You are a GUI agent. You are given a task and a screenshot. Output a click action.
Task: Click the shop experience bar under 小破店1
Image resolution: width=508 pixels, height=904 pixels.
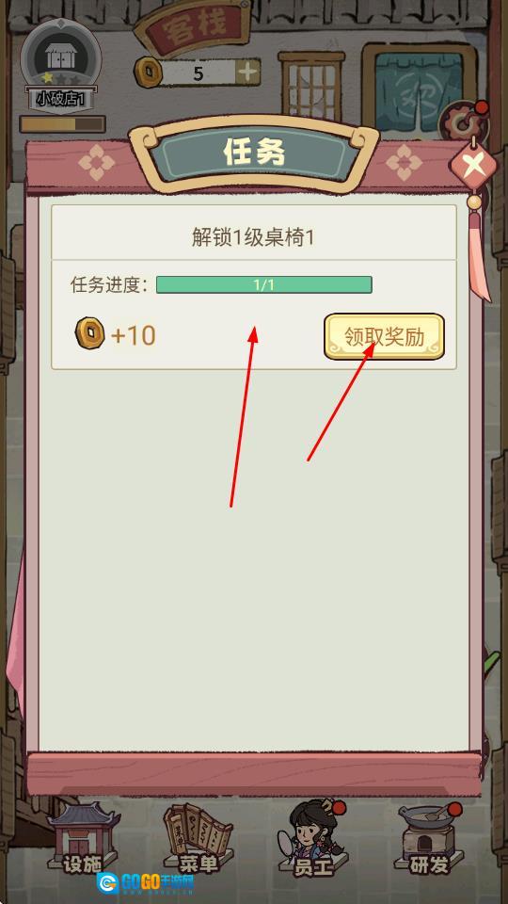(62, 124)
